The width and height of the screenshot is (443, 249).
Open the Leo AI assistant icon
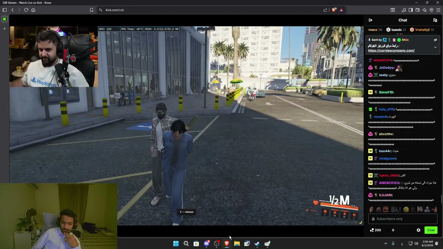(424, 10)
